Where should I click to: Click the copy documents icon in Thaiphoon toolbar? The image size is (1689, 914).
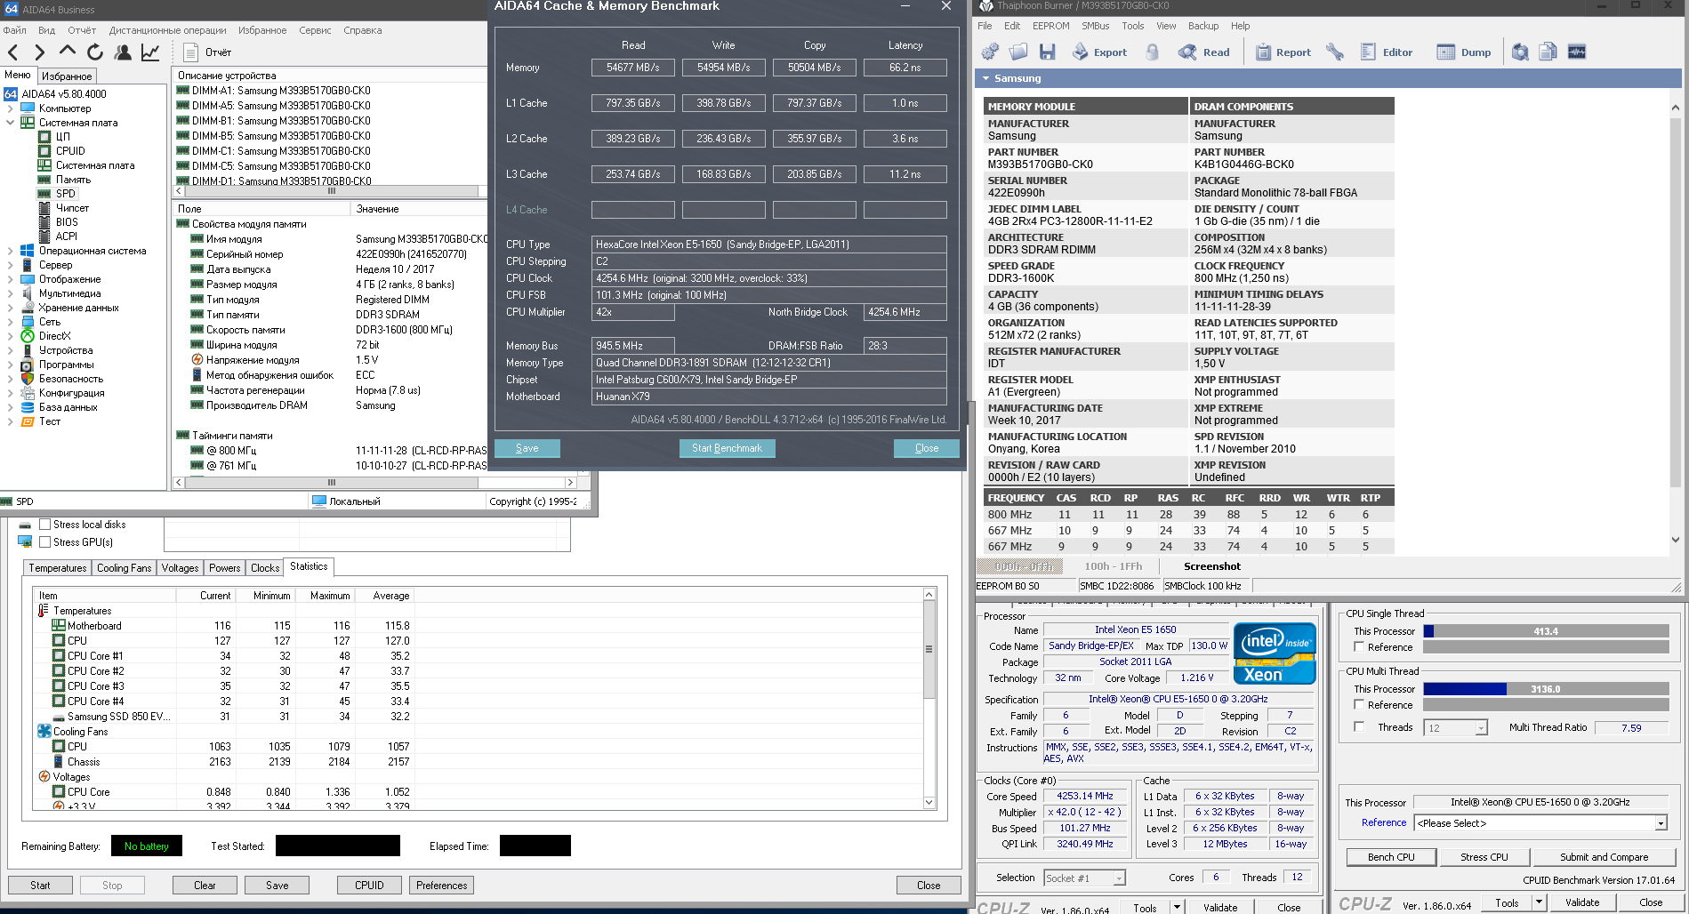pos(1548,52)
